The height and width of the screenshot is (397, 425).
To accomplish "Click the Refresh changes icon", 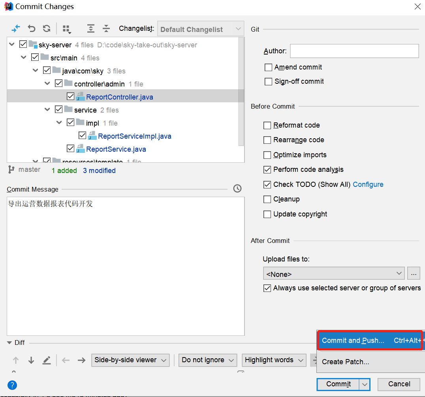I will 47,29.
